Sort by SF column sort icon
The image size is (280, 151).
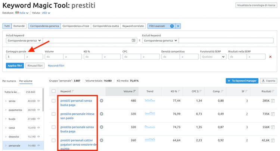click(x=246, y=91)
